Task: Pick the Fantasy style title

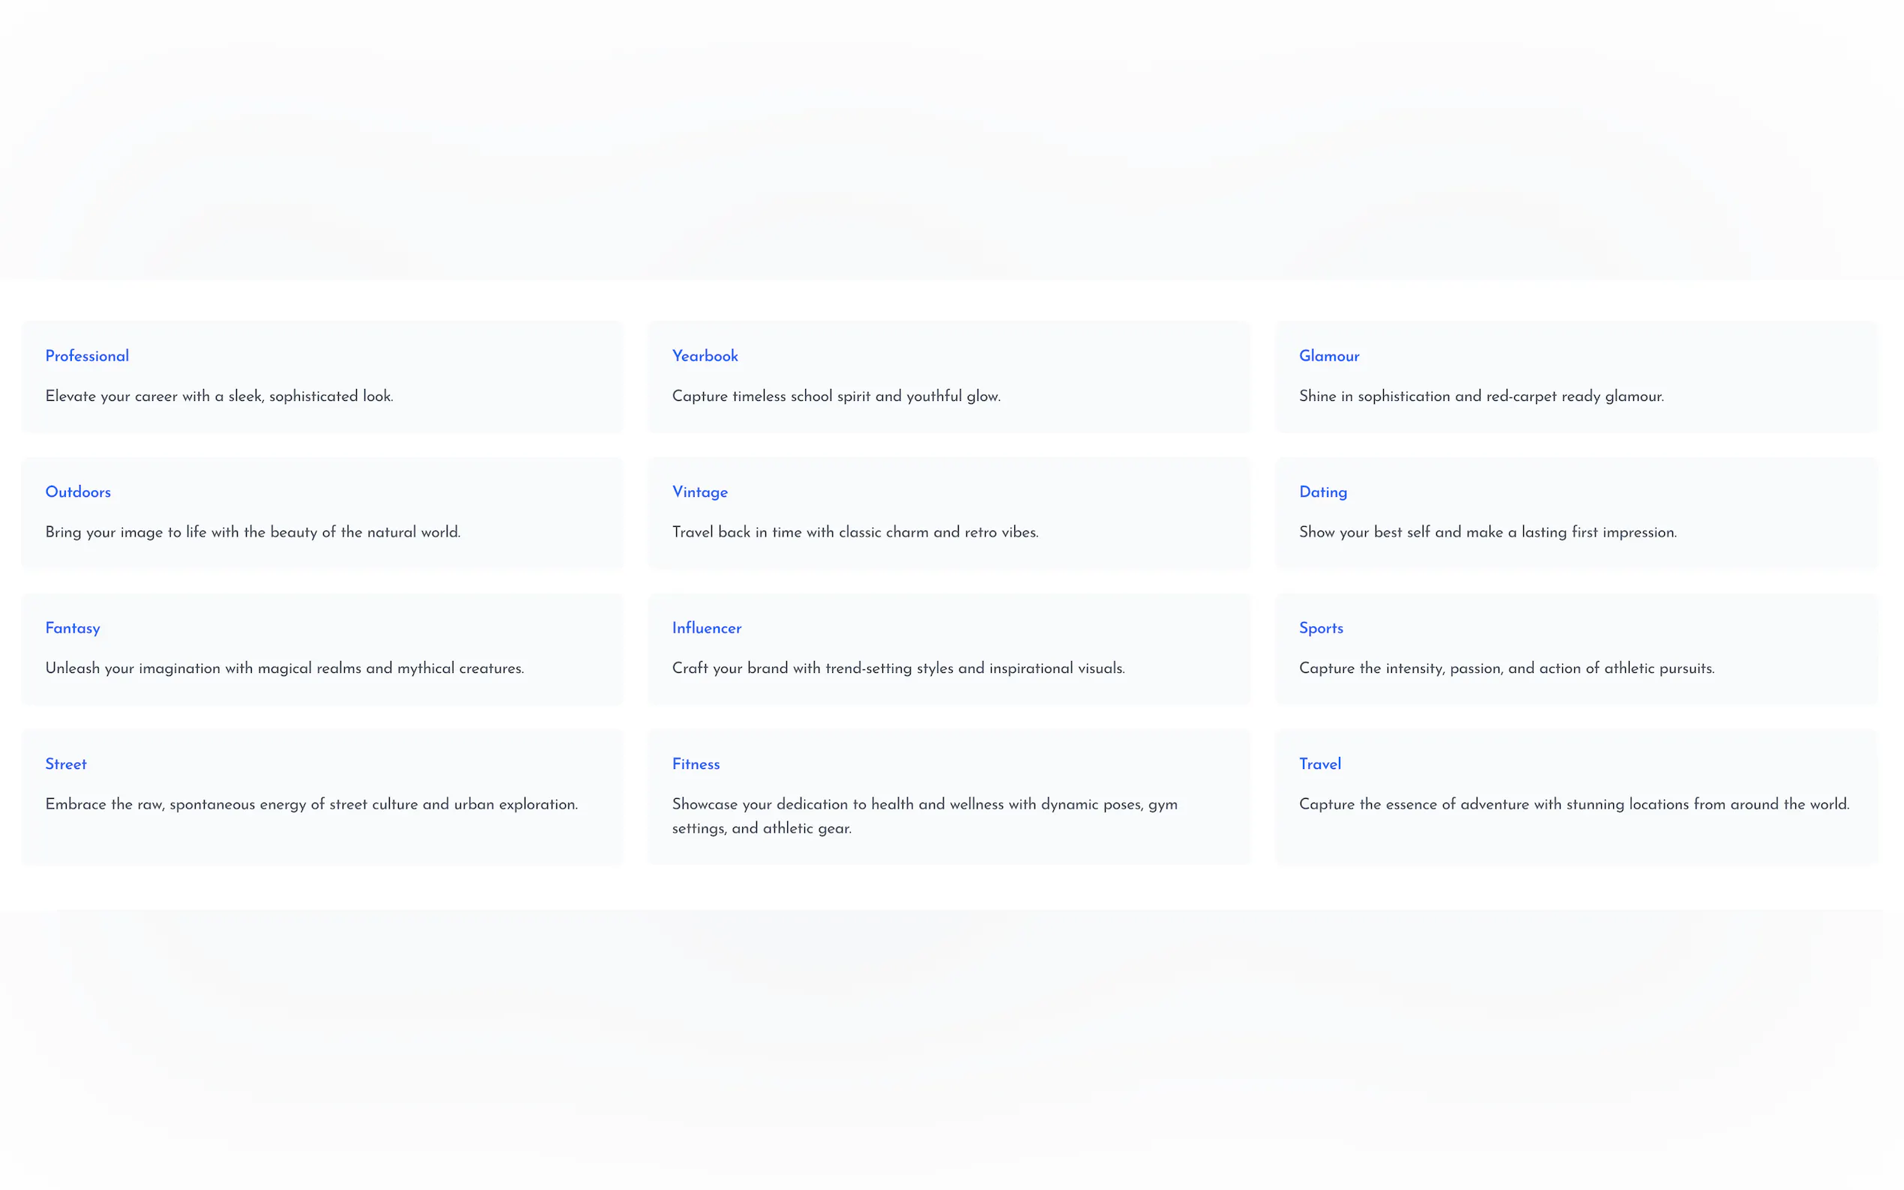Action: [73, 628]
